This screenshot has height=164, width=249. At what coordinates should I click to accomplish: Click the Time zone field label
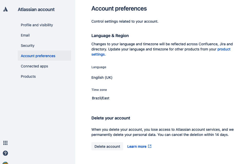point(99,90)
